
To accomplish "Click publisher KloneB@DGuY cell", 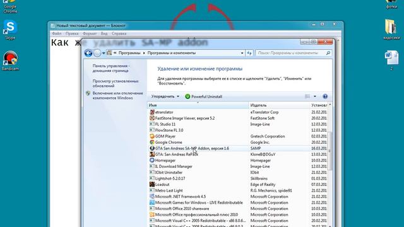I will point(263,154).
